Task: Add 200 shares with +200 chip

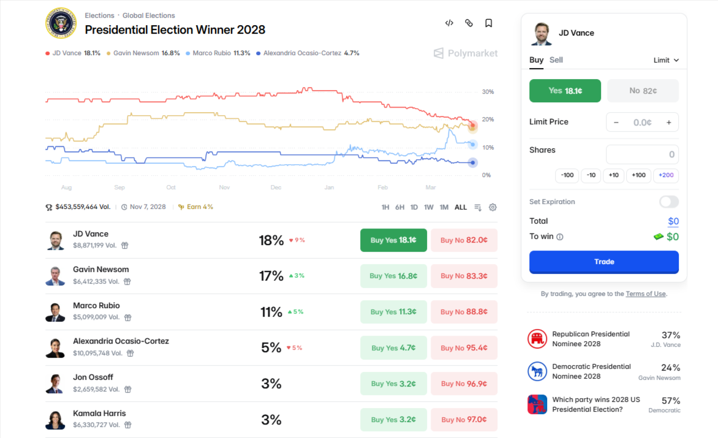Action: point(665,175)
